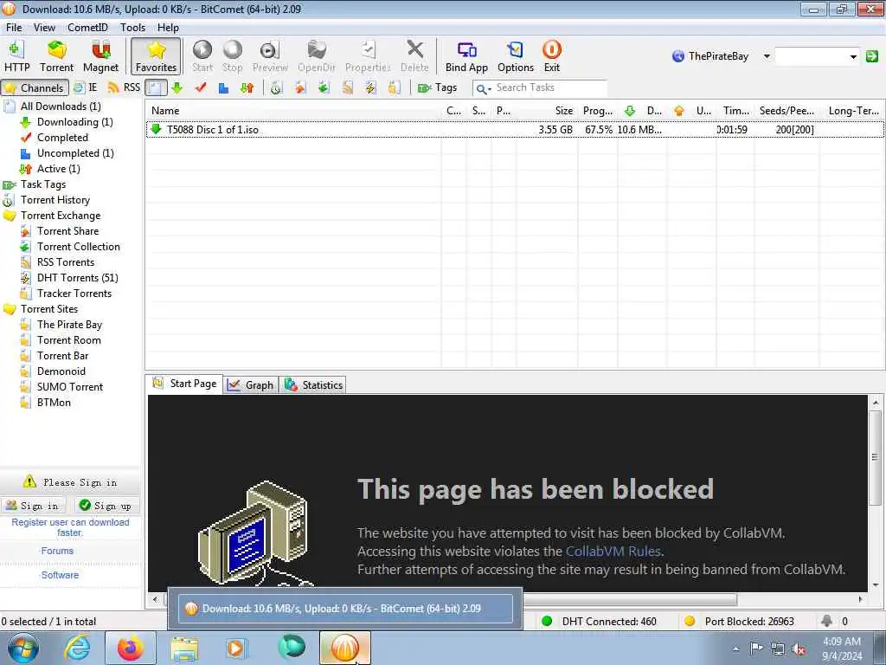Click the green search go button
Viewport: 886px width, 665px height.
click(x=872, y=56)
